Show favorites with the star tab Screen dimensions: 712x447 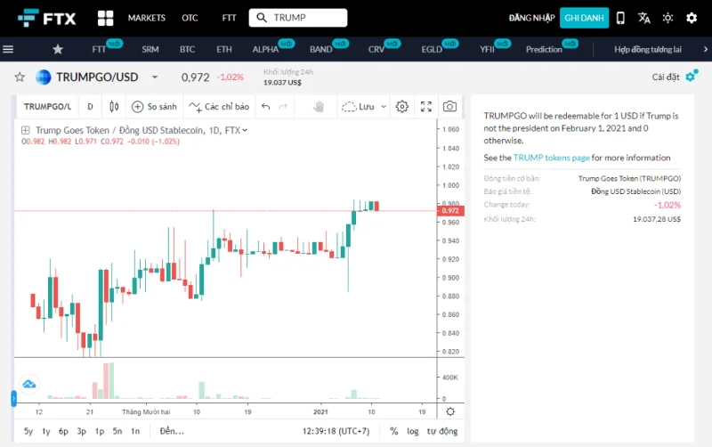click(x=58, y=49)
